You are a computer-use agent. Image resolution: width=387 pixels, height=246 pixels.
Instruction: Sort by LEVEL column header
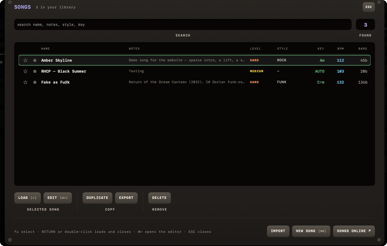pos(255,49)
